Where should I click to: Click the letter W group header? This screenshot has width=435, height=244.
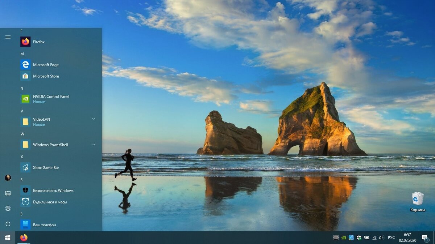(x=22, y=134)
